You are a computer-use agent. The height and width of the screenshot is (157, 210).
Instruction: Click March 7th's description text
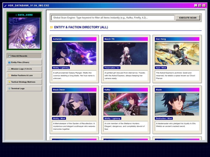pyautogui.click(x=126, y=76)
